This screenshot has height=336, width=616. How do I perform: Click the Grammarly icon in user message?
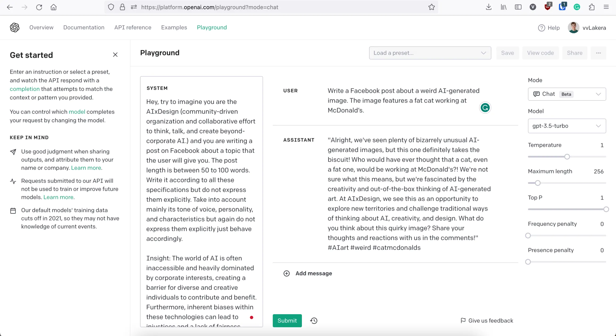pos(485,108)
